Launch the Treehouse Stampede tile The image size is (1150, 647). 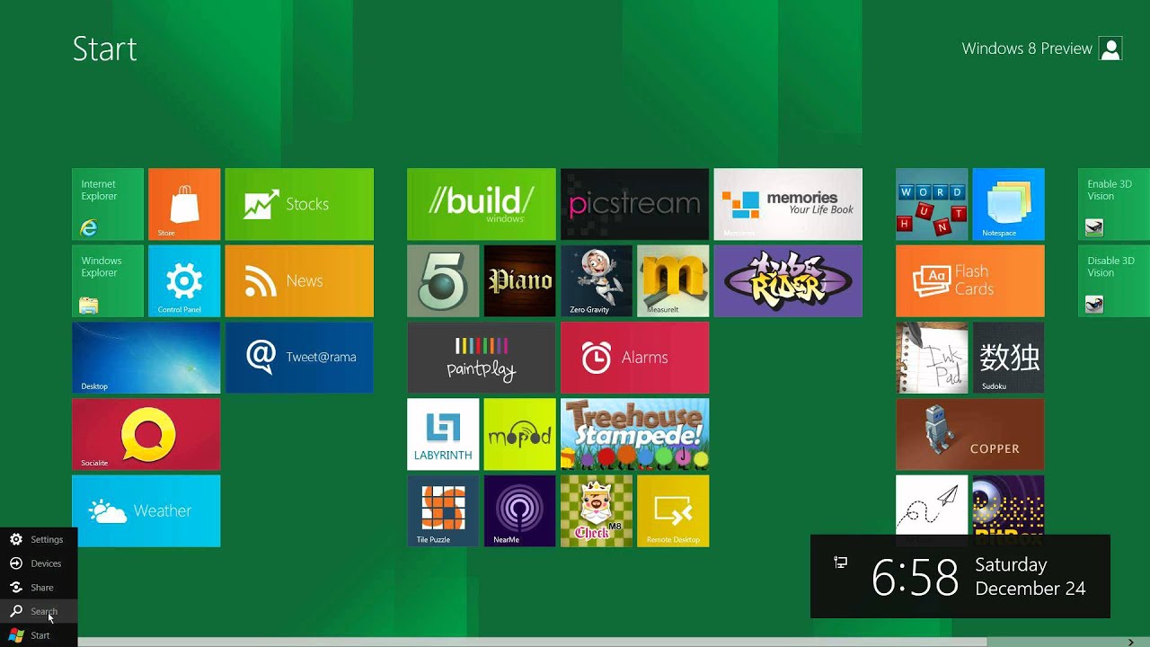[634, 434]
